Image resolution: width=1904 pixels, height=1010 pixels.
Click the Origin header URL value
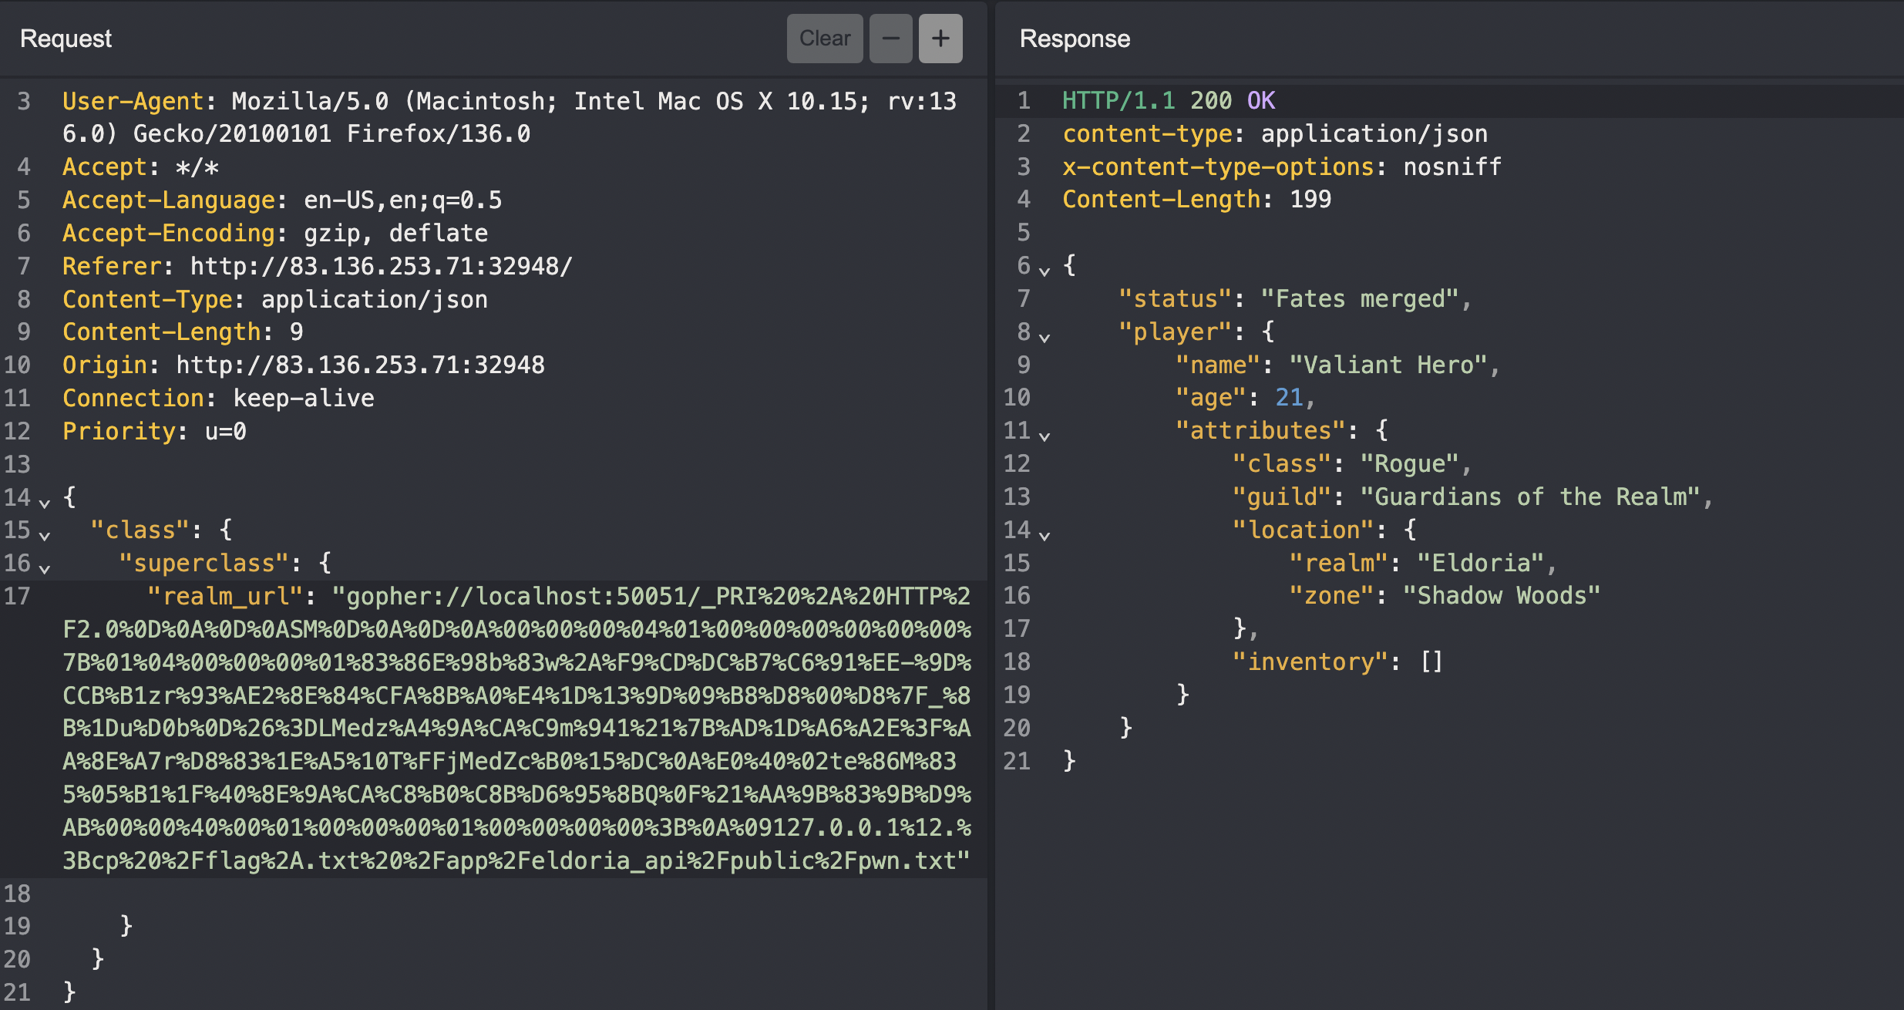point(360,365)
